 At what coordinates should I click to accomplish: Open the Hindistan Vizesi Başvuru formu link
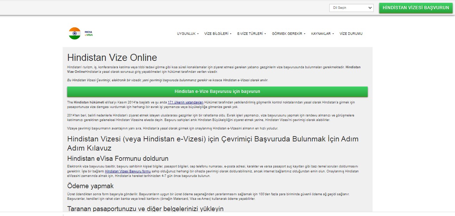[128, 171]
